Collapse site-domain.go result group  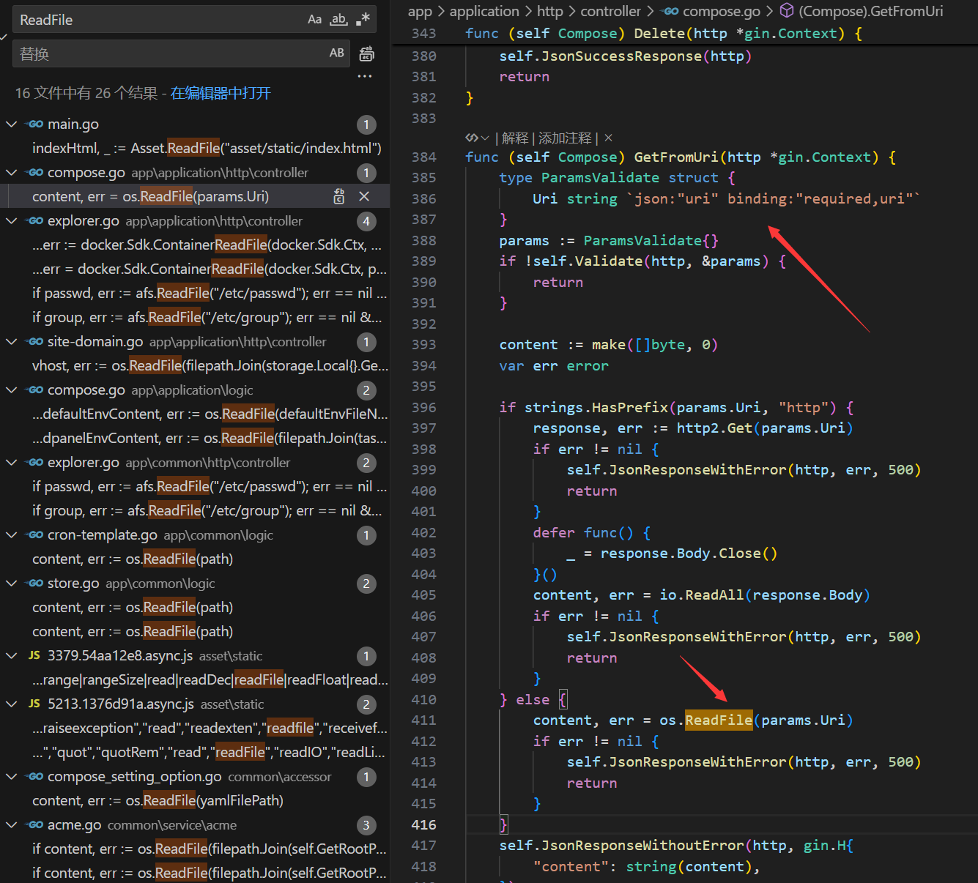(x=12, y=342)
